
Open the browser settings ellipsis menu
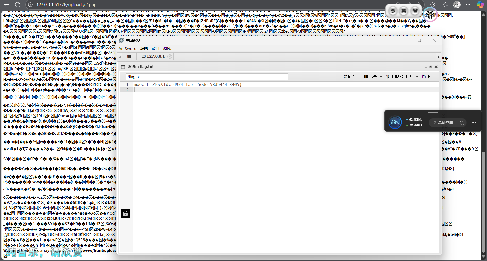(468, 4)
